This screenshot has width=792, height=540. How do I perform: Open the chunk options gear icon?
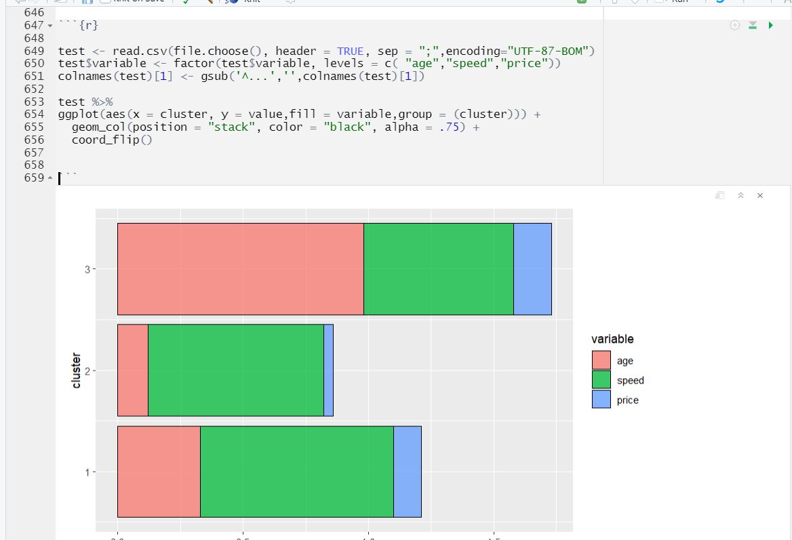pos(735,25)
